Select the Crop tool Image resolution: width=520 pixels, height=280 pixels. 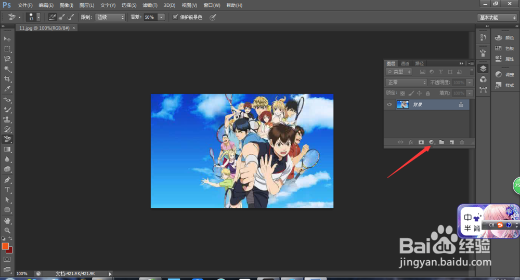7,79
